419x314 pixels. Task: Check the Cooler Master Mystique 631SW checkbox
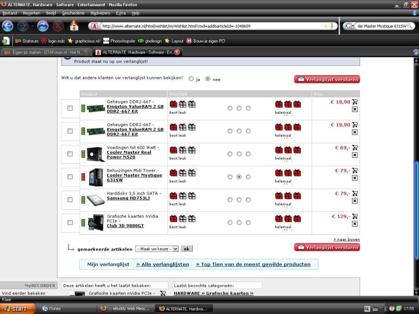pyautogui.click(x=70, y=177)
